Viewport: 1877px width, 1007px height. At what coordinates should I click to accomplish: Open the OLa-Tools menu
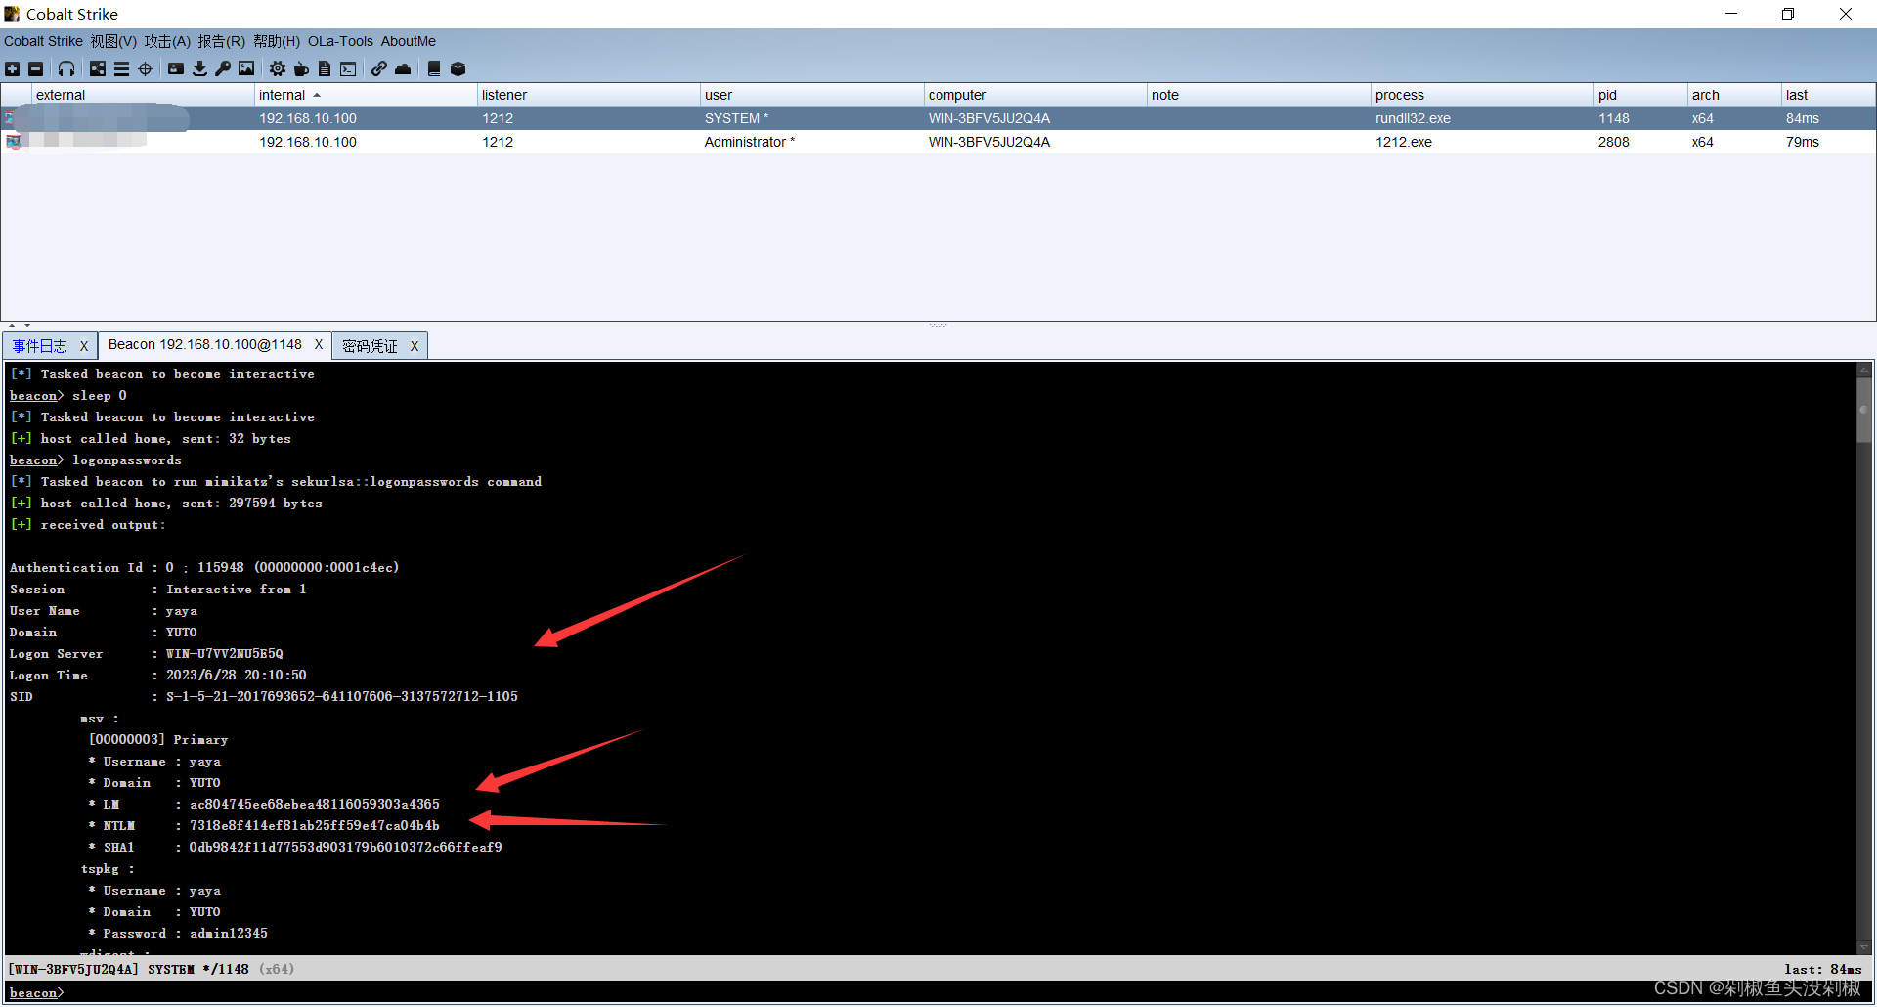point(340,41)
